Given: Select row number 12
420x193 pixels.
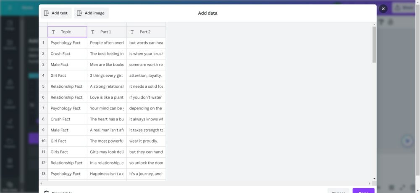Looking at the screenshot, I should pos(43,163).
